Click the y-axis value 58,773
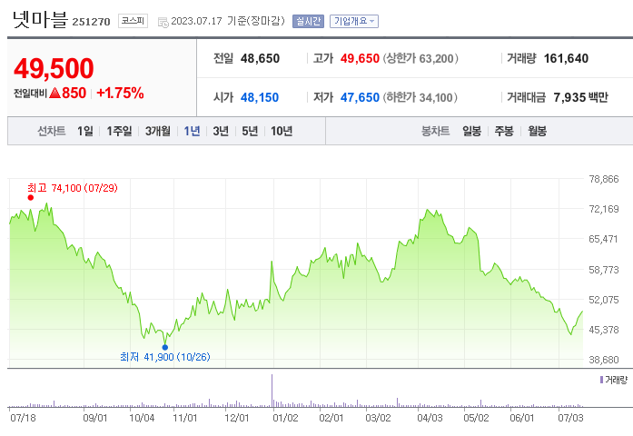Viewport: 633px width, 436px height. pos(604,270)
